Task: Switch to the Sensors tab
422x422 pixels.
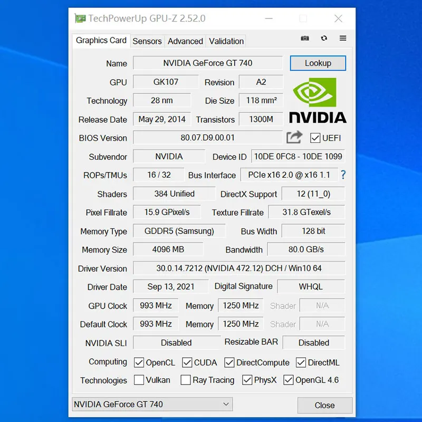Action: tap(147, 41)
